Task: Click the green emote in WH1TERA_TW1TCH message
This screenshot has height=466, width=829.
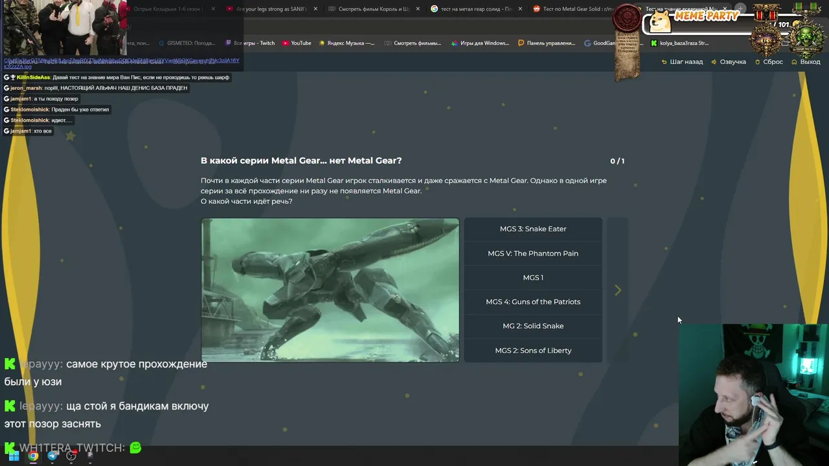Action: tap(135, 447)
